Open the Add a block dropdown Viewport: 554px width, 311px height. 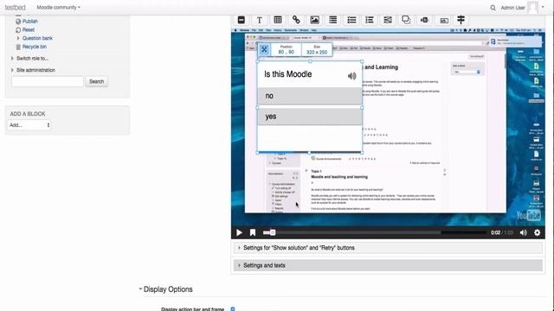[x=29, y=124]
